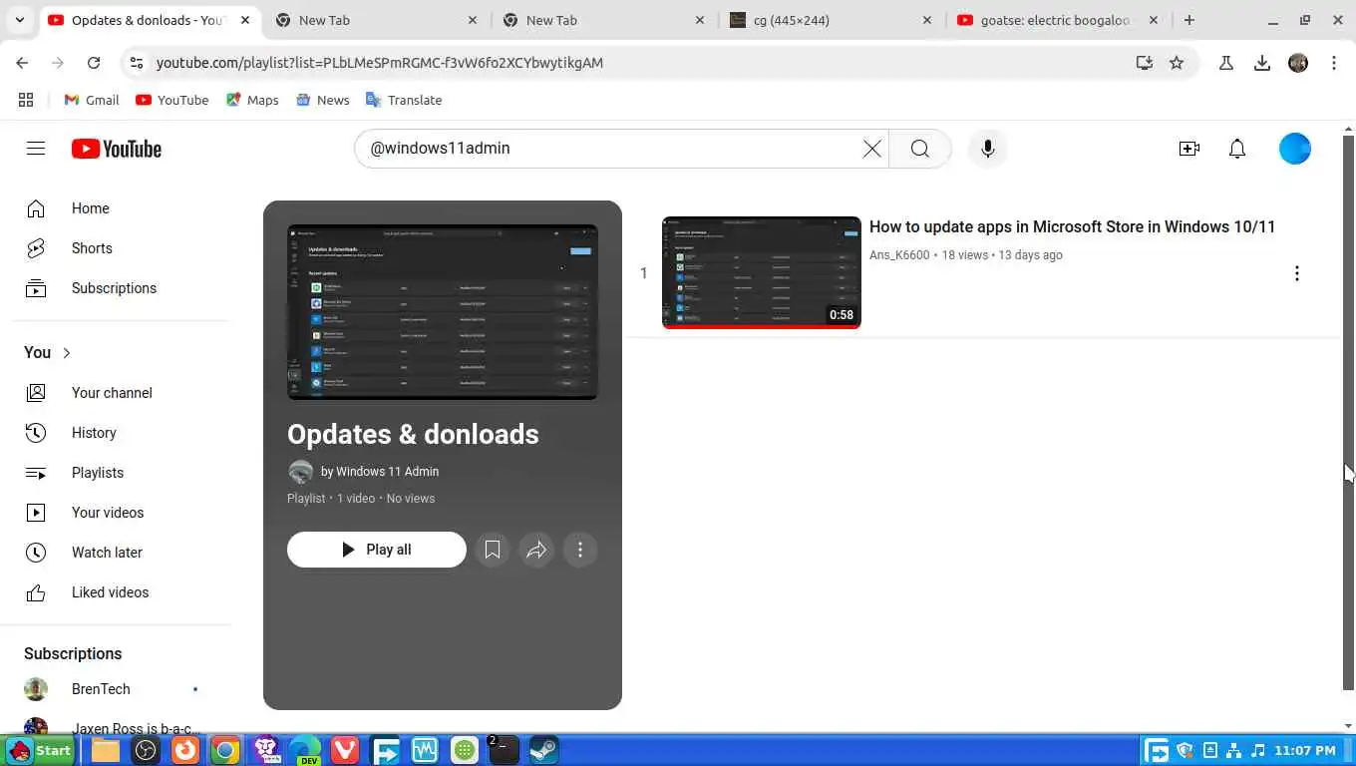
Task: Click the install app icon in address bar
Action: click(1144, 63)
